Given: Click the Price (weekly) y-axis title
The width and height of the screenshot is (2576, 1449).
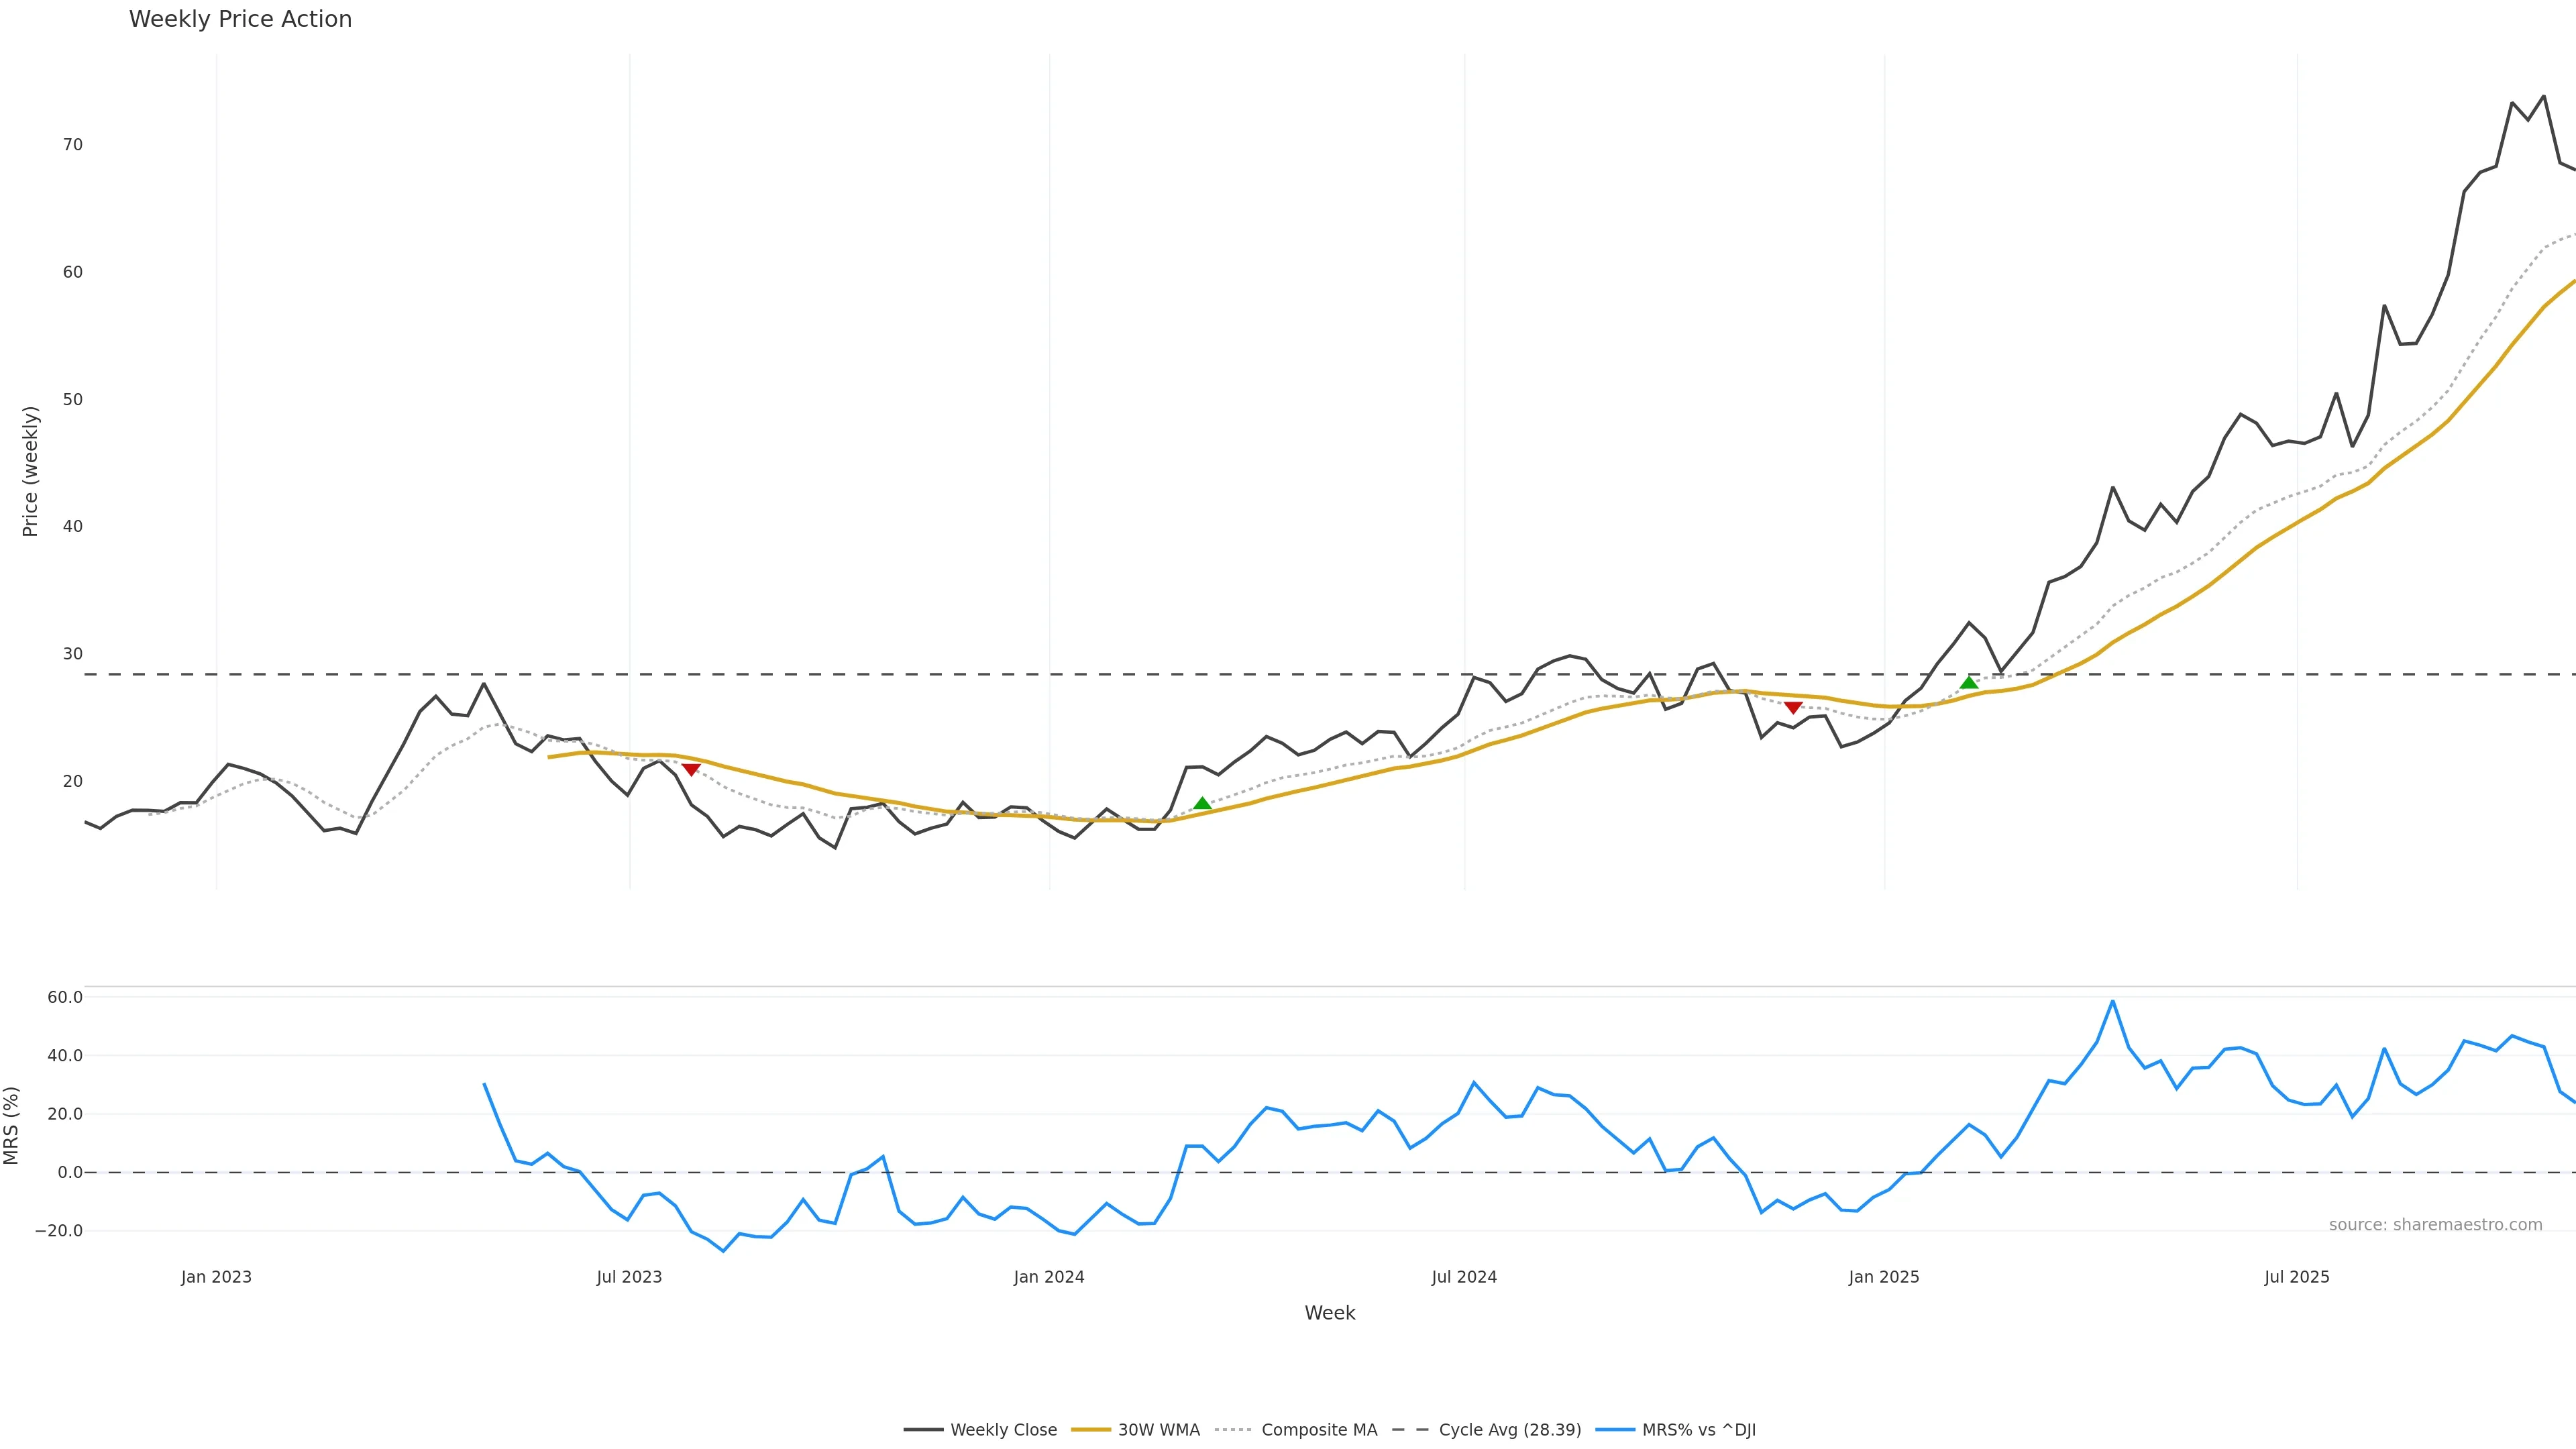Looking at the screenshot, I should [30, 471].
